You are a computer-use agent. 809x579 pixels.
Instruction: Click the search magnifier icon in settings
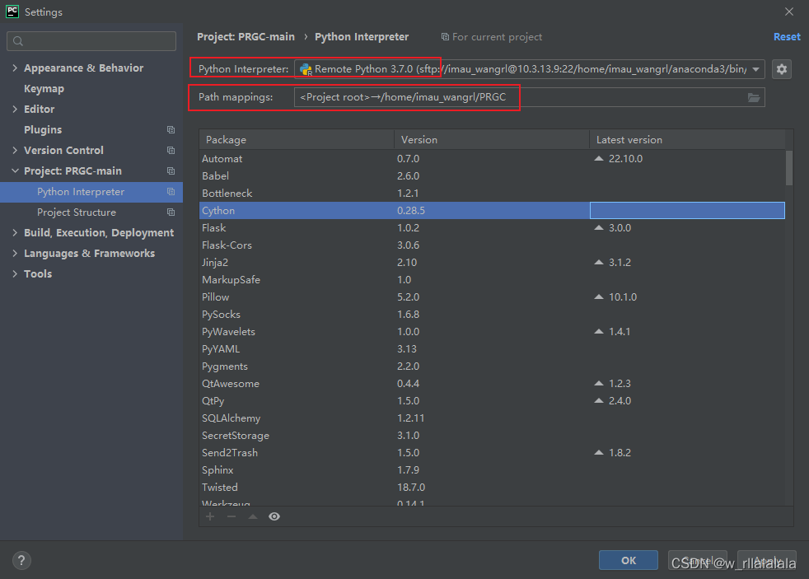pyautogui.click(x=18, y=41)
